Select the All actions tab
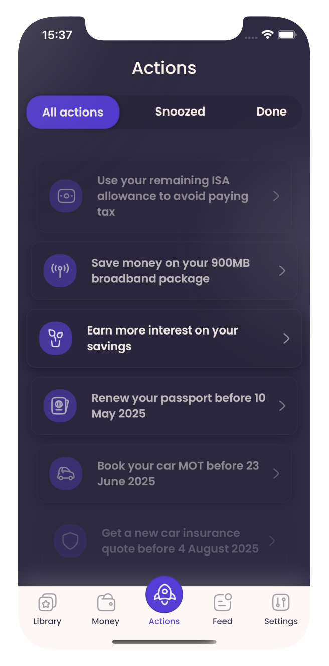The width and height of the screenshot is (329, 666). [73, 112]
